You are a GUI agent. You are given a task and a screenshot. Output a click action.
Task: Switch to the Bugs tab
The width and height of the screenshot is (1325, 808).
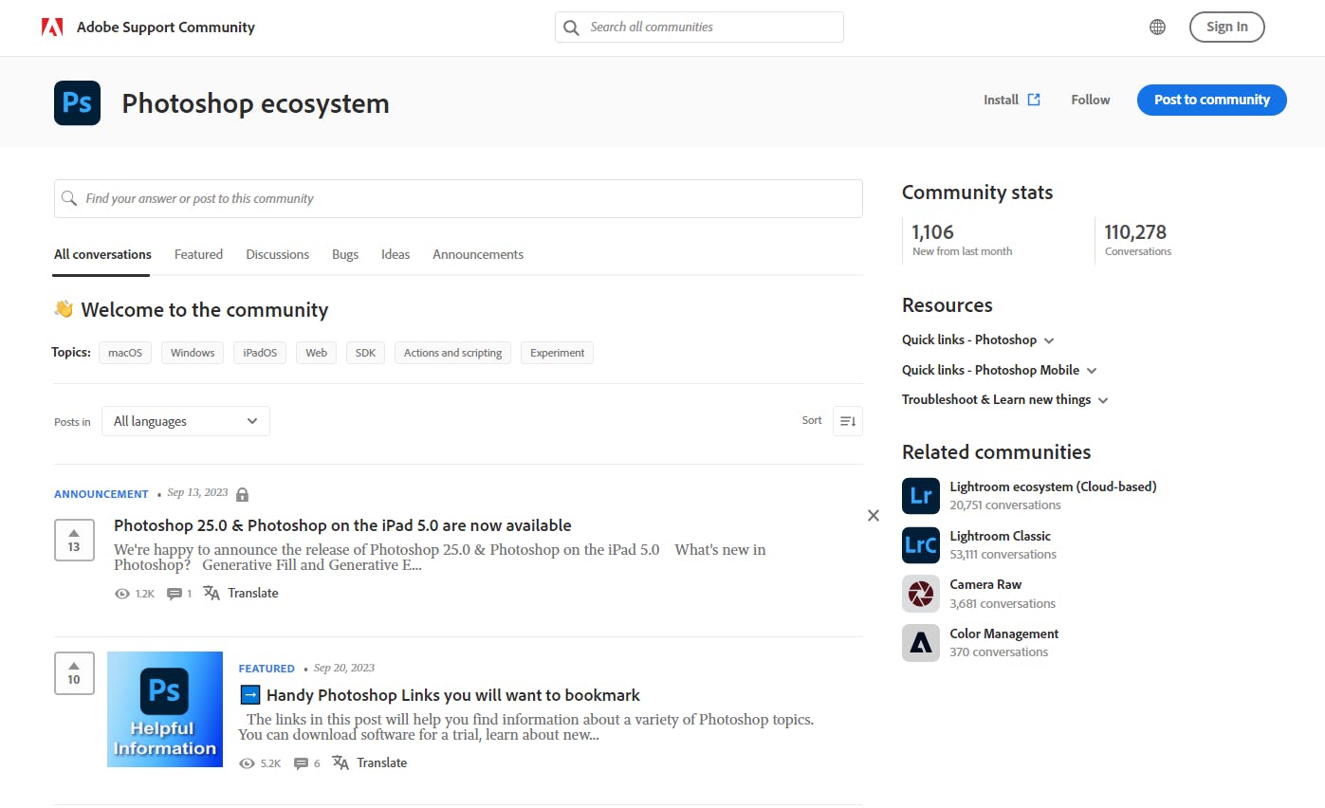click(x=345, y=254)
